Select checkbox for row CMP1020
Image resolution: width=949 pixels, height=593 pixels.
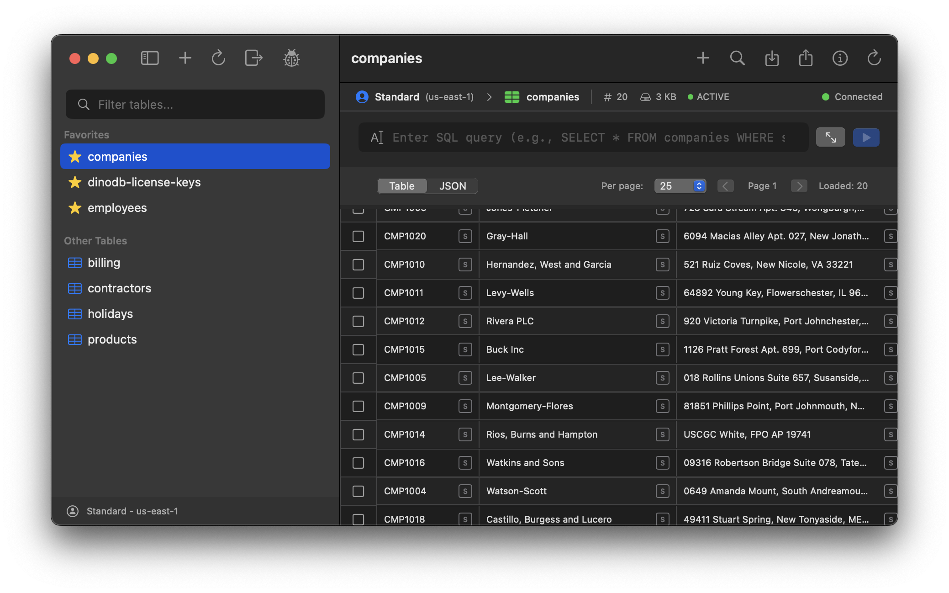pyautogui.click(x=358, y=236)
